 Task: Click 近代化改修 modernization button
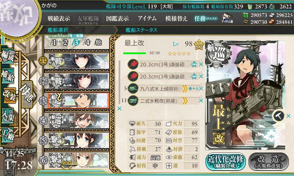(226, 162)
